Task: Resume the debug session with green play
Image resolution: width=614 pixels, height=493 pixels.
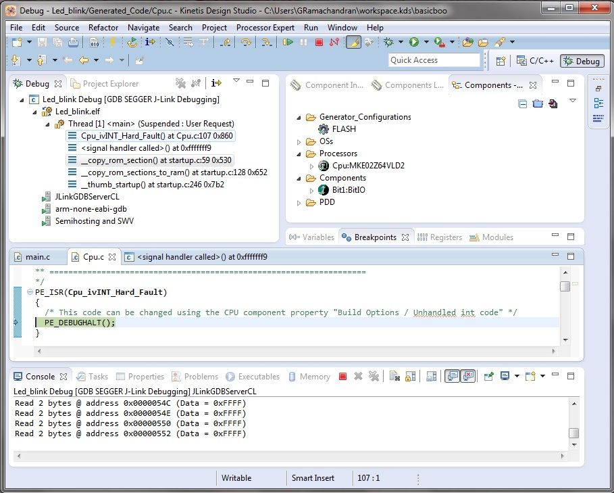Action: pyautogui.click(x=288, y=42)
